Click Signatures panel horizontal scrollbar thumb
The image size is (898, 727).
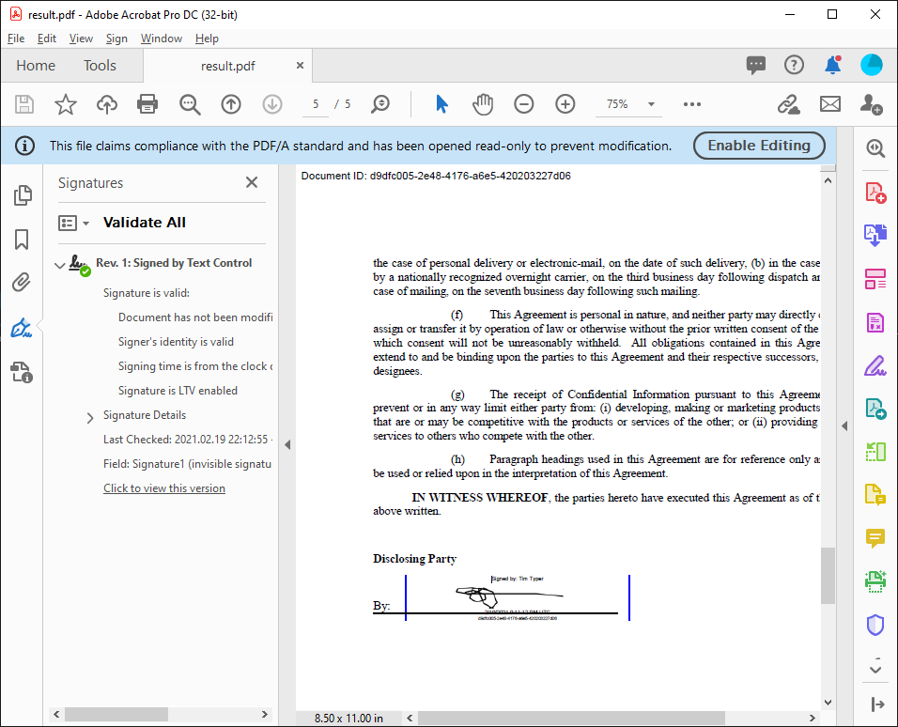click(116, 715)
